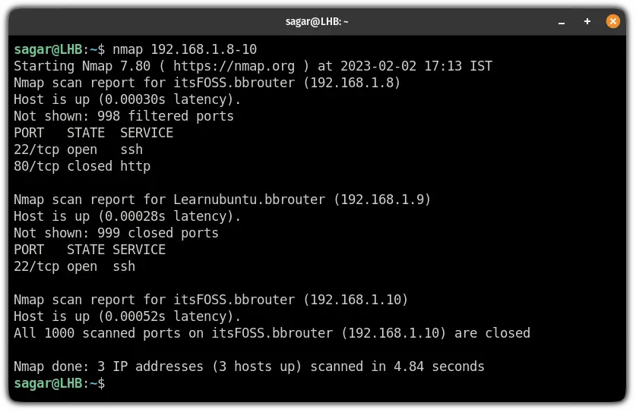Click the nmap 192.168.1.8-10 command text
This screenshot has height=412, width=636.
click(x=185, y=49)
